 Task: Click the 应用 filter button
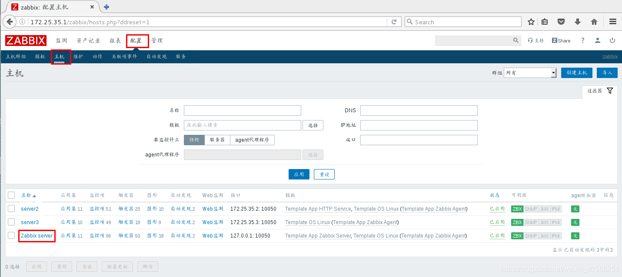299,174
